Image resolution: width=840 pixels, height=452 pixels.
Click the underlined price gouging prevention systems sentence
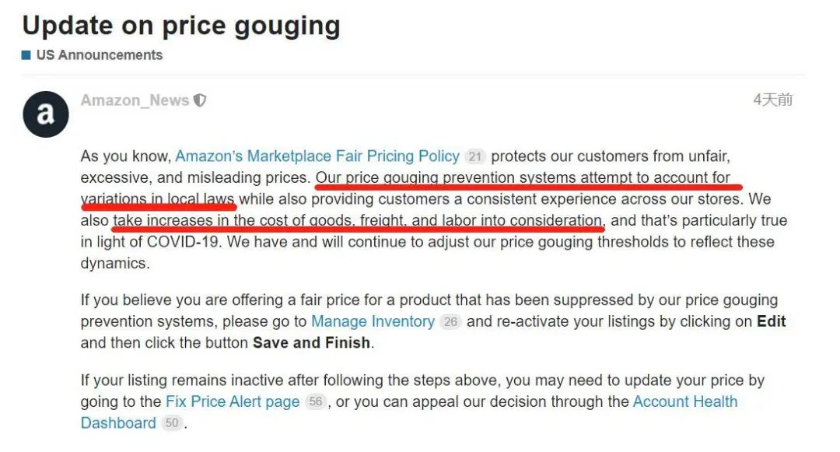pos(523,177)
